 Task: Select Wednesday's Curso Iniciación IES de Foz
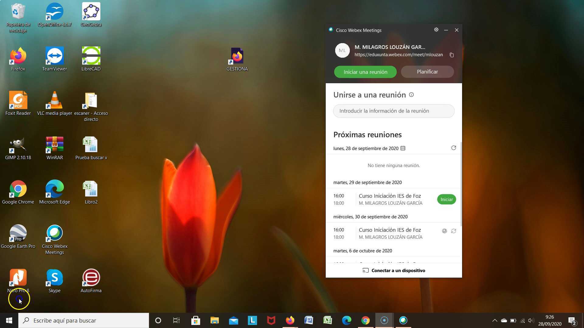[x=390, y=230]
